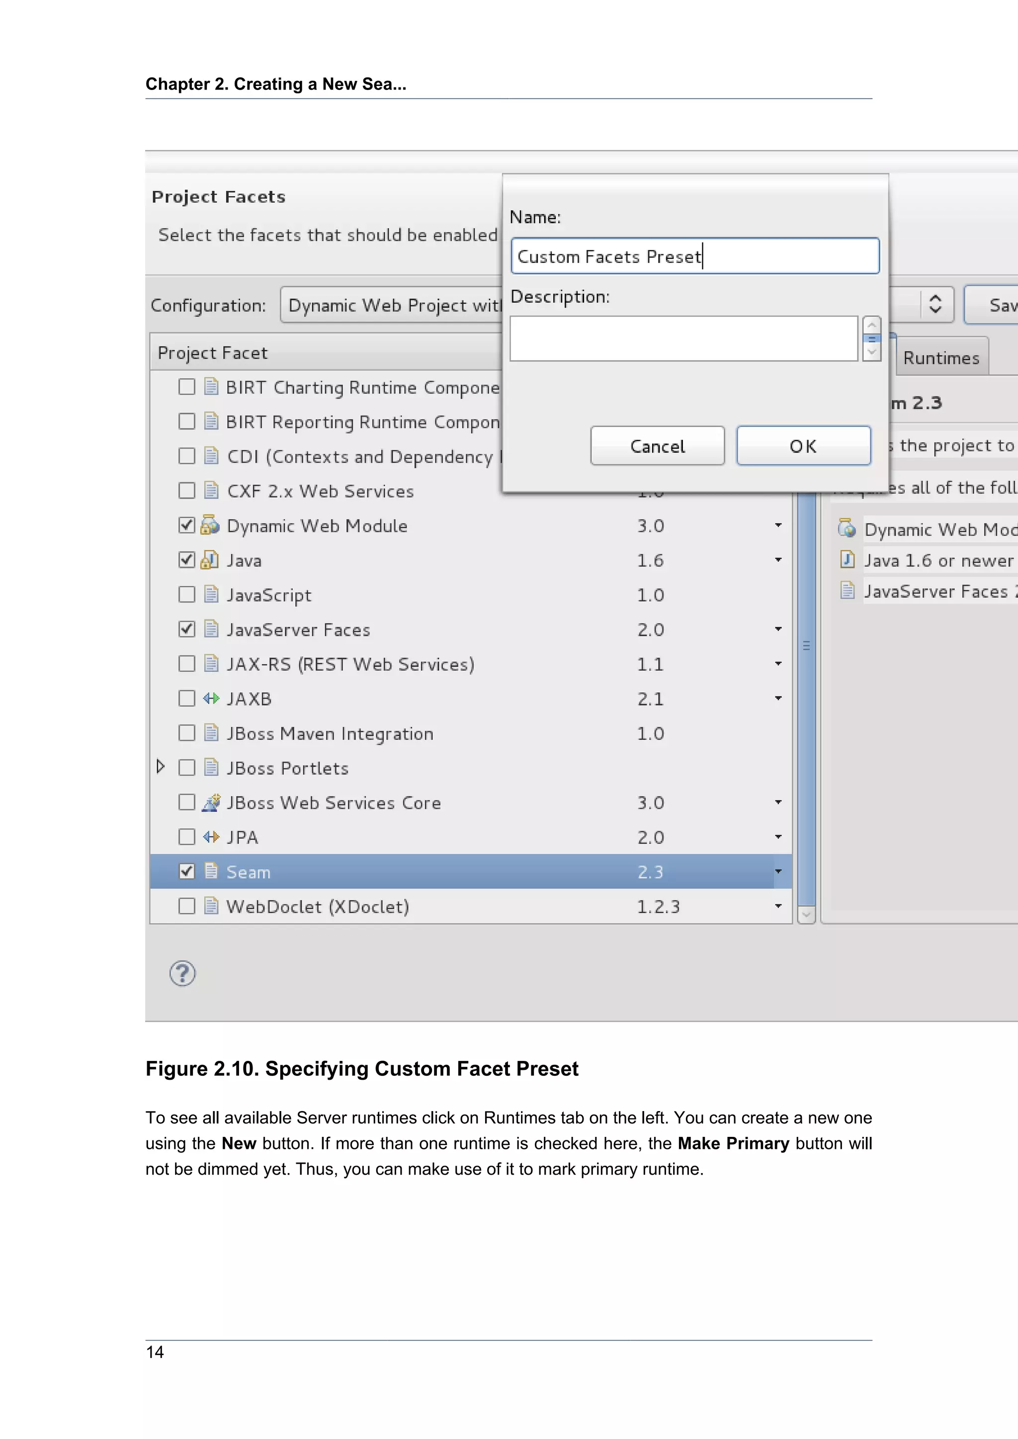
Task: Click the Description scrollbar up arrow
Action: point(871,324)
